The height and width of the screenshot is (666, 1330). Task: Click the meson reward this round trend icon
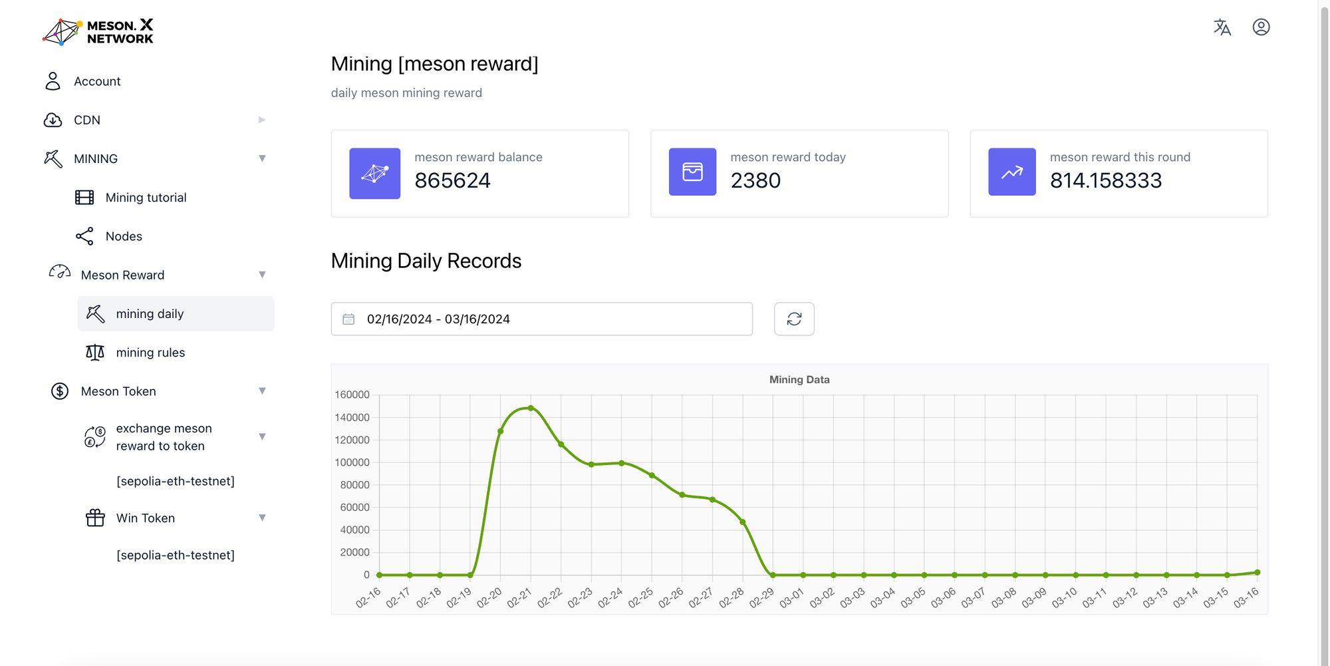pos(1011,172)
